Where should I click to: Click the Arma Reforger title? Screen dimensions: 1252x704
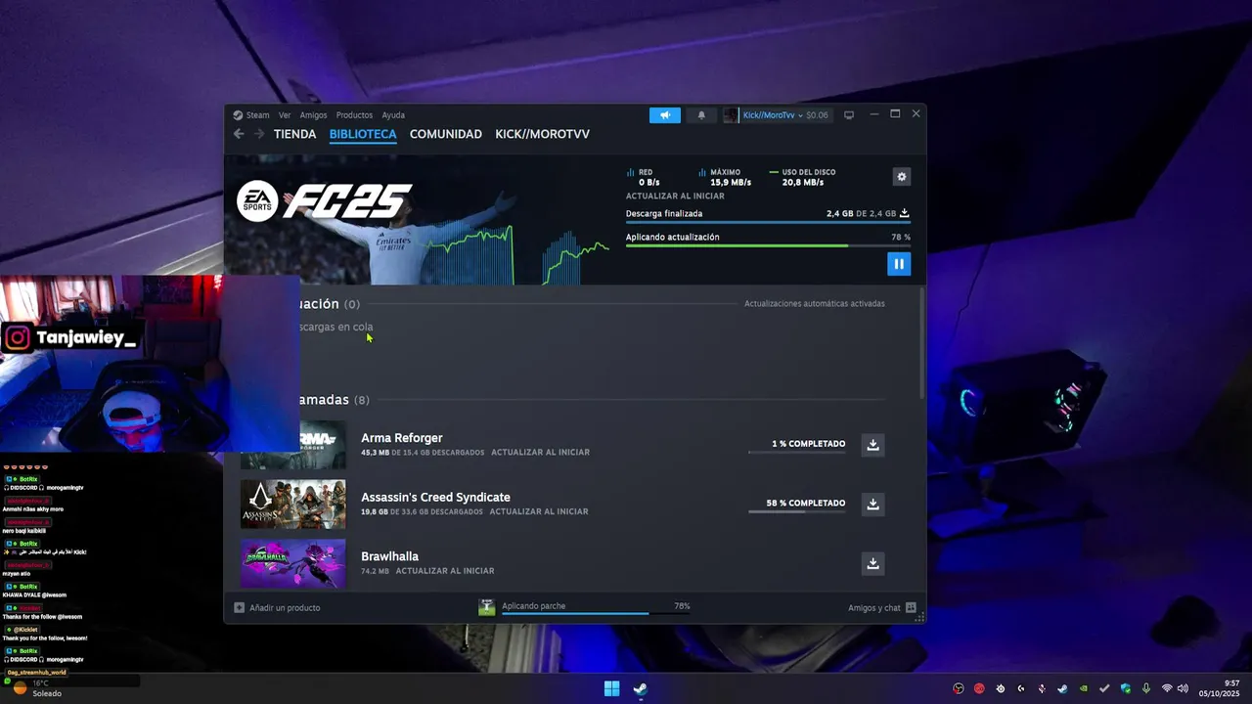point(402,438)
